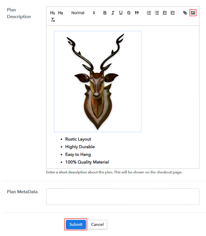Decrease indent of the text
206x236 pixels.
[x=165, y=13]
